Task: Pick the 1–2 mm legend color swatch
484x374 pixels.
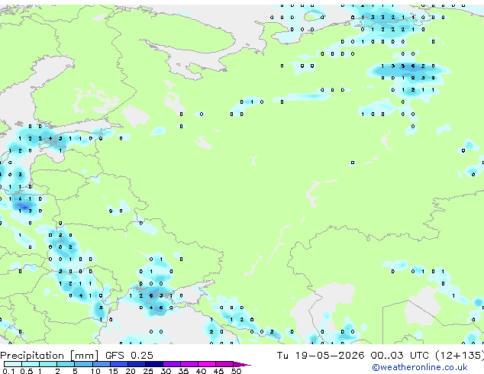Action: [48, 364]
